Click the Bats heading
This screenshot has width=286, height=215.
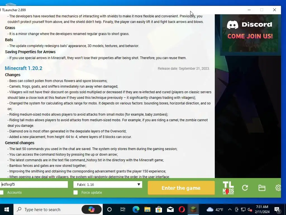coord(9,40)
